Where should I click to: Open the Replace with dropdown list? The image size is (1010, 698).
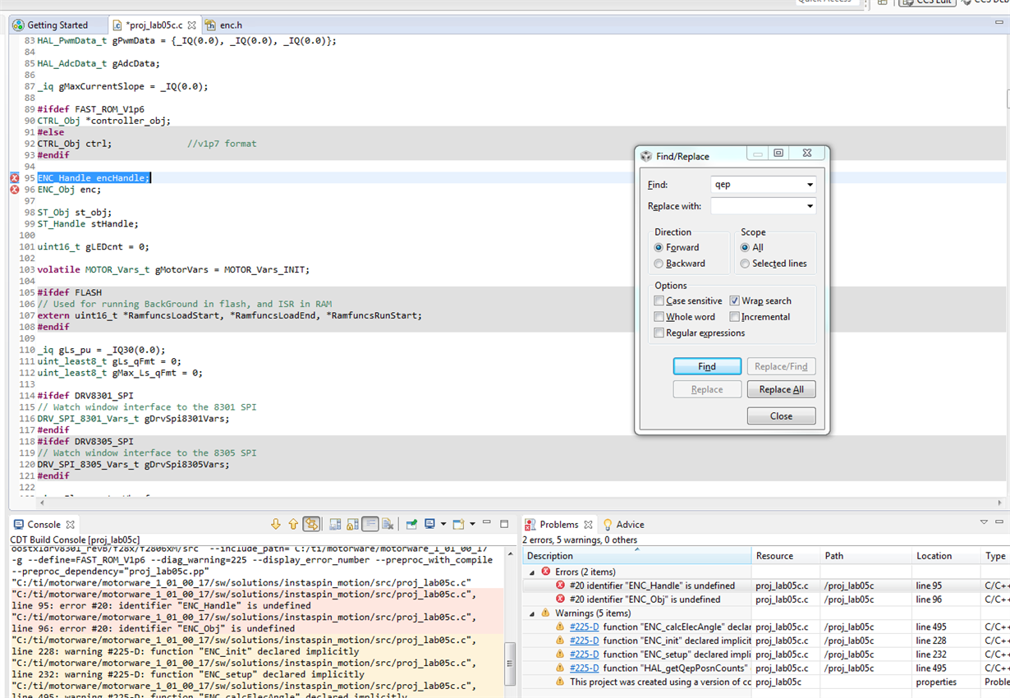click(810, 206)
